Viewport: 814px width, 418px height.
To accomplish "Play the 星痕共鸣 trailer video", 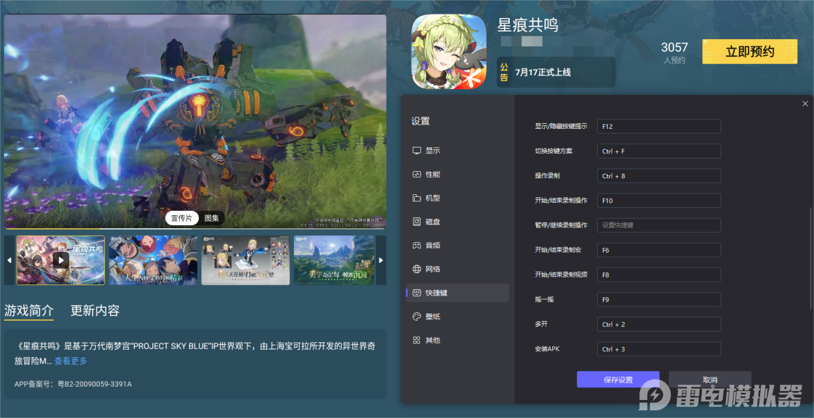I will click(x=61, y=260).
